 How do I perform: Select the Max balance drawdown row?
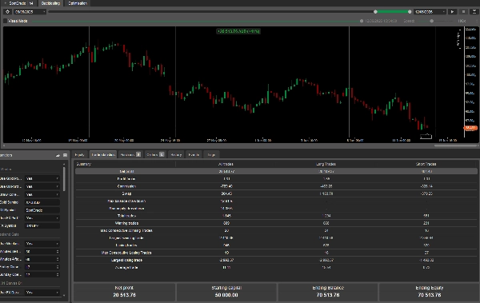pyautogui.click(x=276, y=201)
